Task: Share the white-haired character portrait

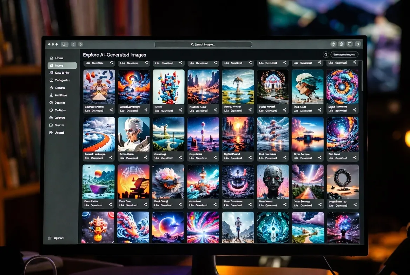Action: tap(146, 157)
